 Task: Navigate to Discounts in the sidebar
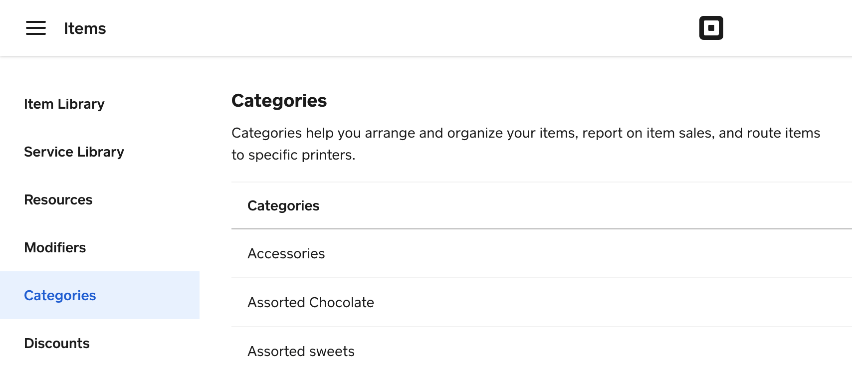[57, 343]
